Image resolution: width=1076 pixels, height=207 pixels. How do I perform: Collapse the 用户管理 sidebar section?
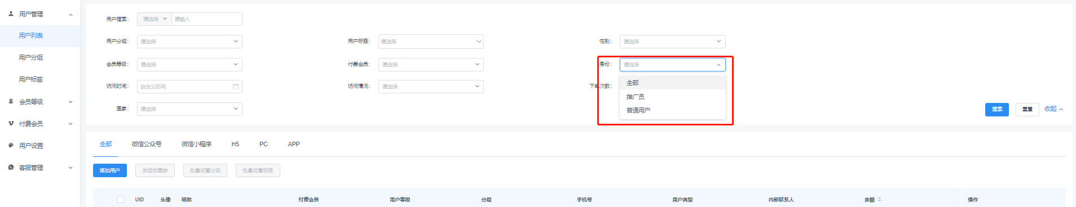point(70,15)
